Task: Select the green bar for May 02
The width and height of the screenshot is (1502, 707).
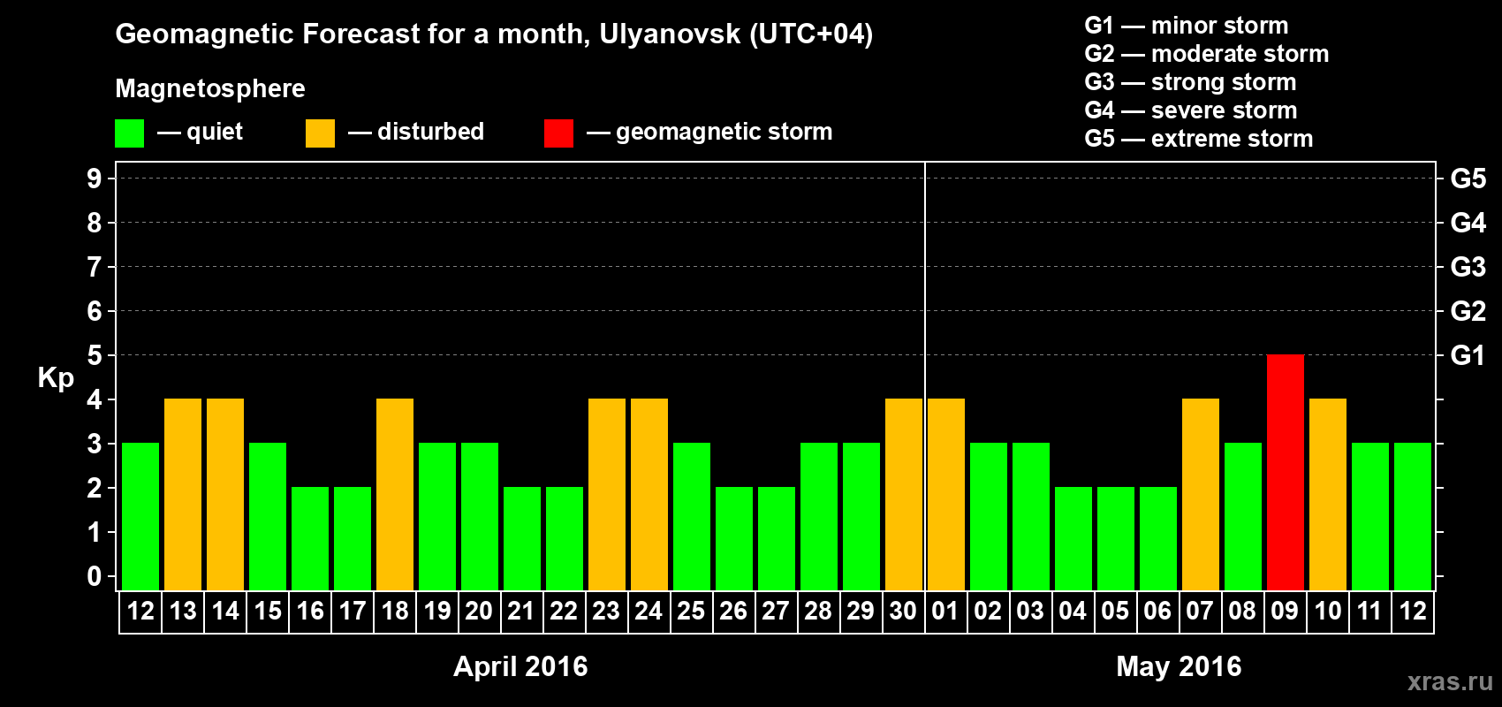Action: click(x=989, y=516)
